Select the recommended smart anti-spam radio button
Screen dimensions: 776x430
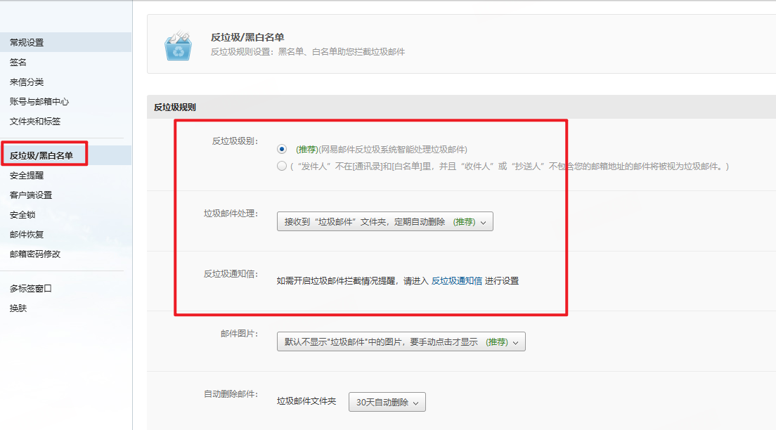point(282,149)
